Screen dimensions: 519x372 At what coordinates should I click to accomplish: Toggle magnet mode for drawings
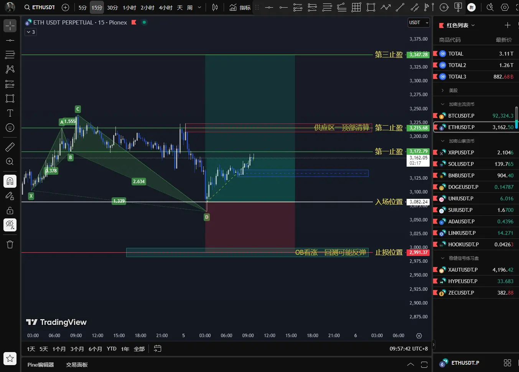(x=10, y=181)
